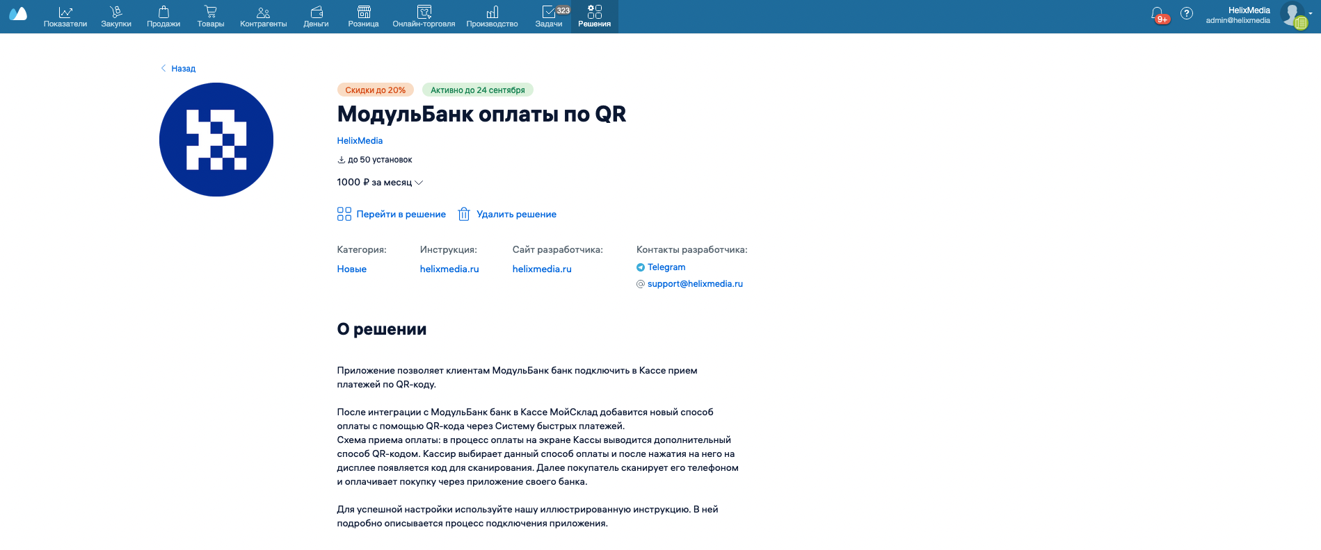Open the helixmedia.ru instruction link

point(449,269)
